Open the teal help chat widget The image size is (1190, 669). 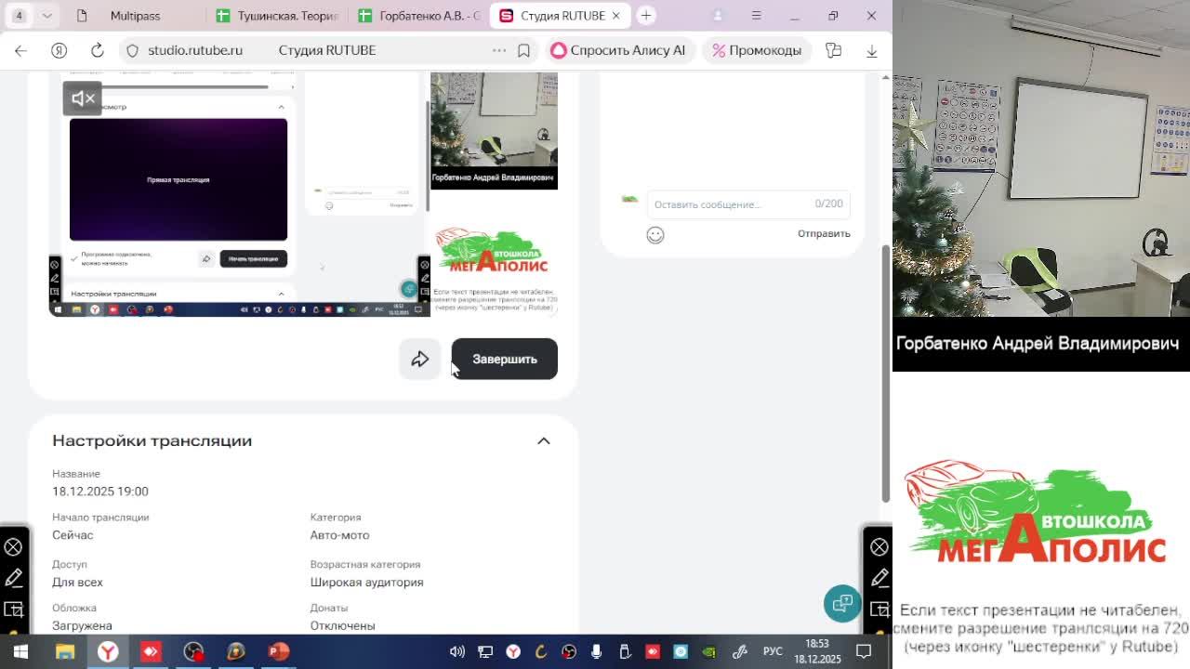click(x=842, y=603)
